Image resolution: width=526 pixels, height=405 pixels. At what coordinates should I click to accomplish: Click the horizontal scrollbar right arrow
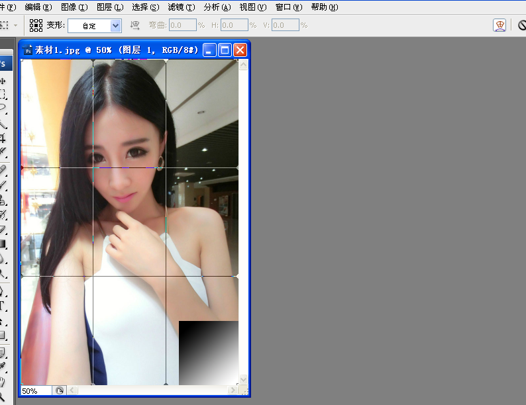coord(232,390)
